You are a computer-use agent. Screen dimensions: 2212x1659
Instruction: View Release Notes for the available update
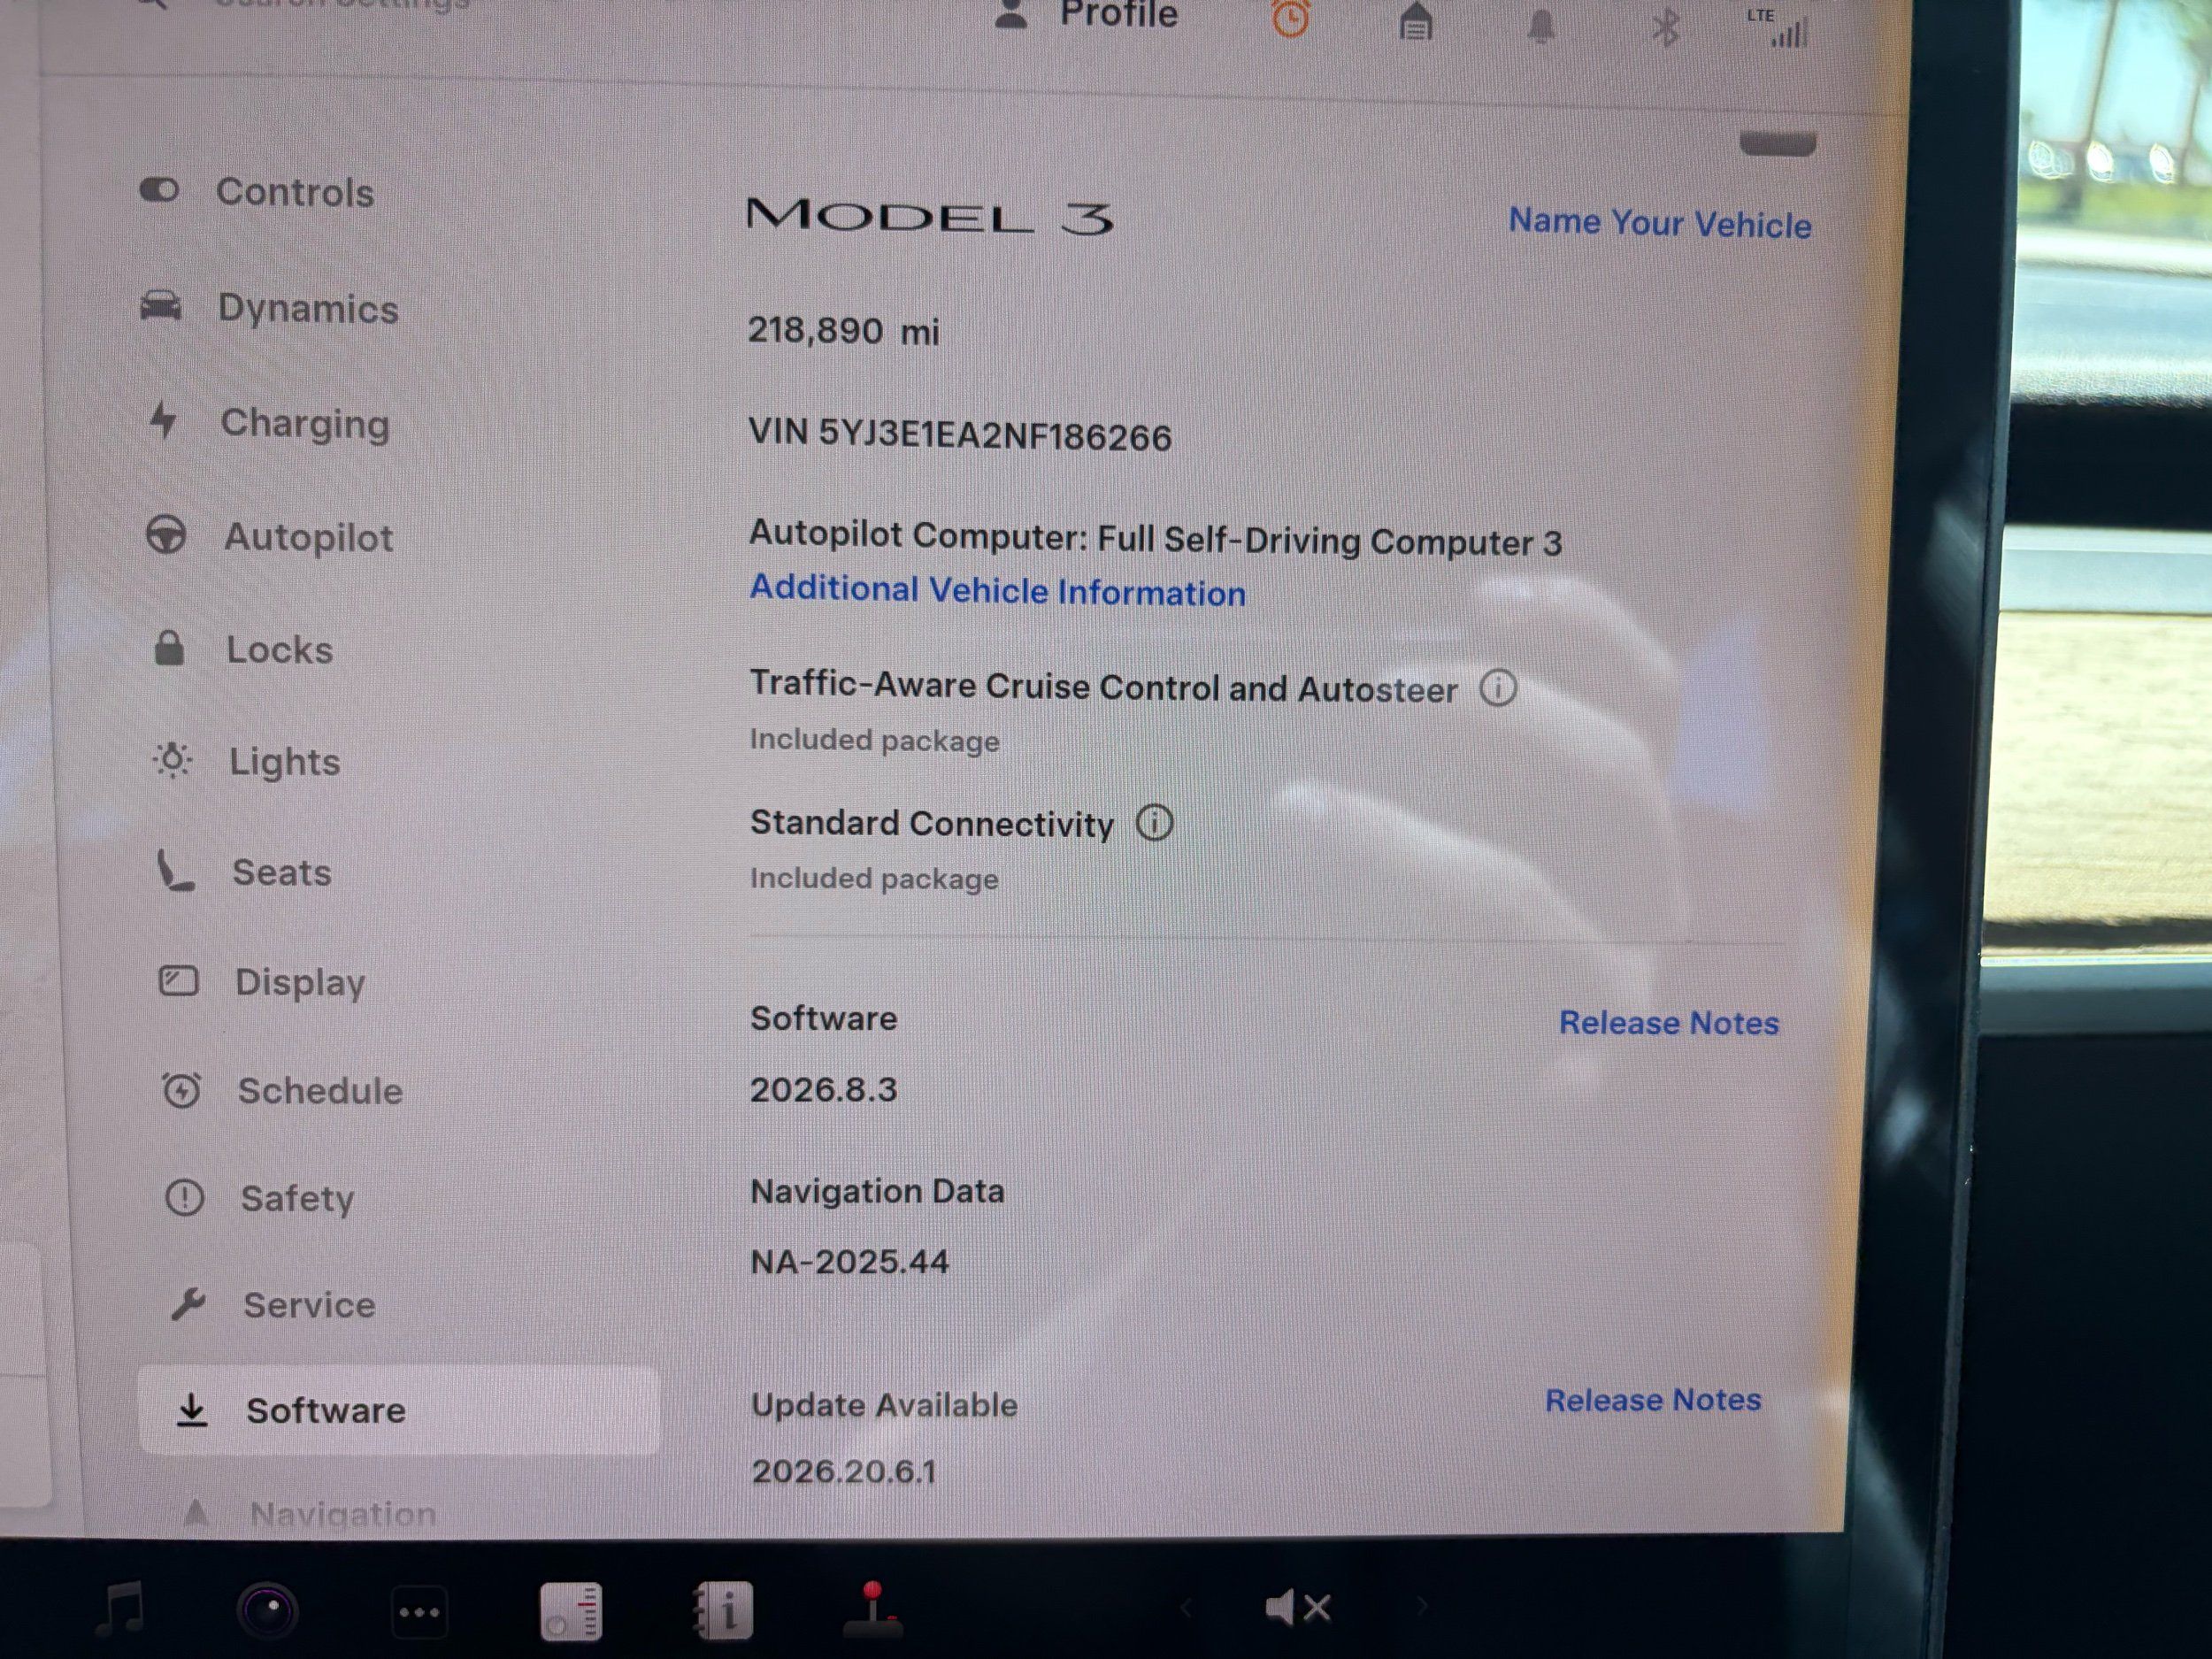[1653, 1400]
